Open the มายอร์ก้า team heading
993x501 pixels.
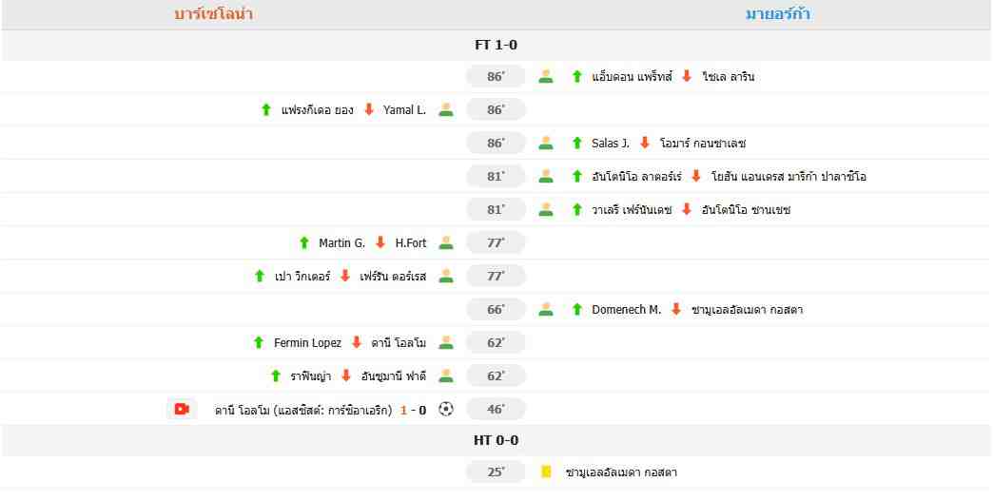(x=778, y=14)
